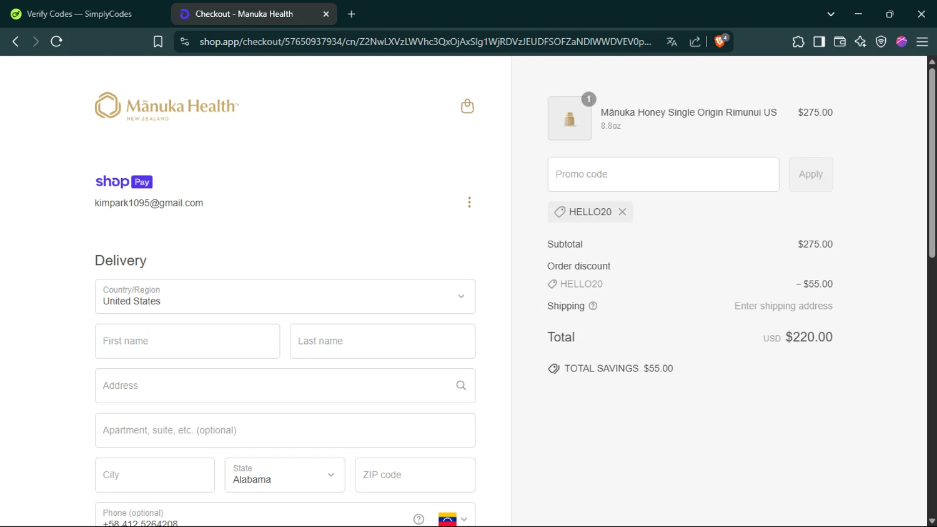This screenshot has width=937, height=527.
Task: Open the account options three-dot menu
Action: click(x=469, y=202)
